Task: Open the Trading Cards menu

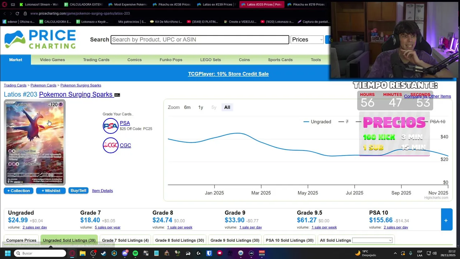Action: tap(96, 60)
